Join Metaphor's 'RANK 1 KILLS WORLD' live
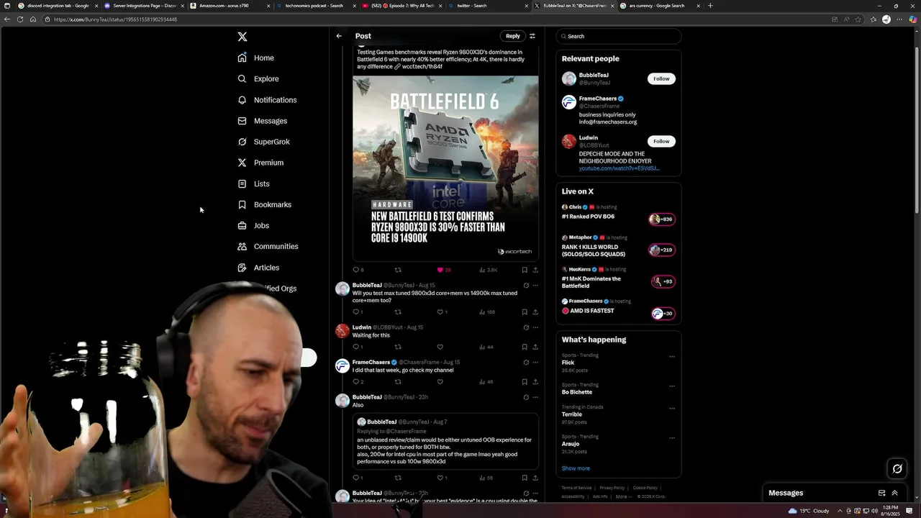The width and height of the screenshot is (921, 518). [662, 250]
